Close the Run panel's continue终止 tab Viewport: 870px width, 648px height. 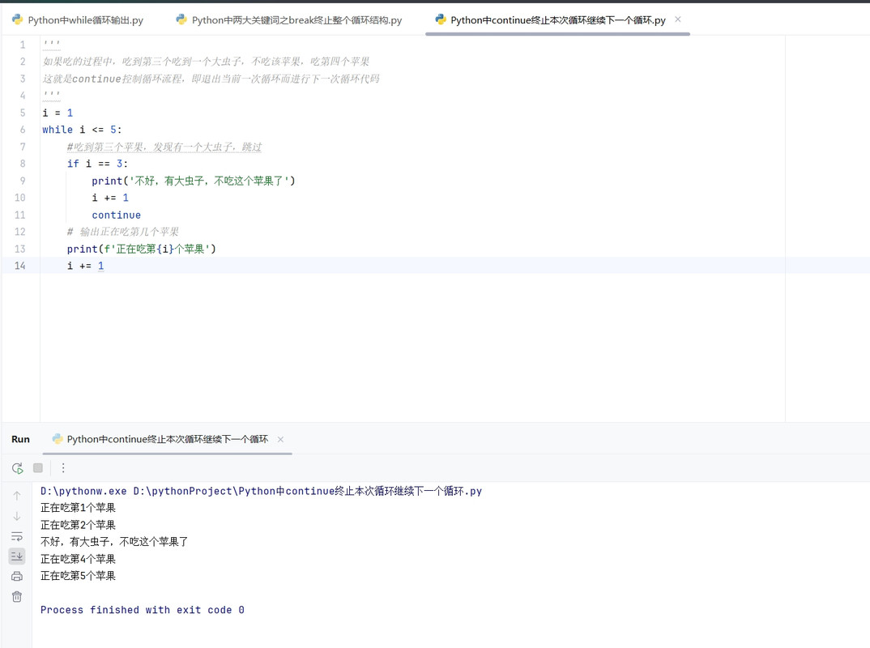tap(281, 439)
